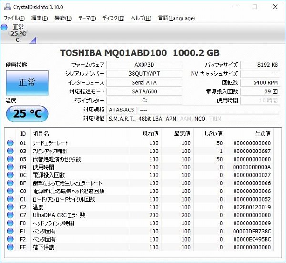Viewport: 286px width, 263px height.
Task: Click the grayed TRIM feature label
Action: (x=215, y=119)
